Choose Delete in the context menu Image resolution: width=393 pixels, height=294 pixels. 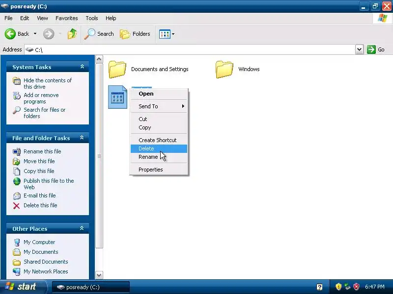[159, 148]
